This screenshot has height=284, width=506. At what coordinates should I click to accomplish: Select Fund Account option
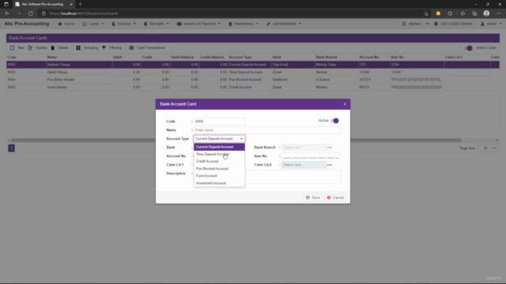(219, 176)
